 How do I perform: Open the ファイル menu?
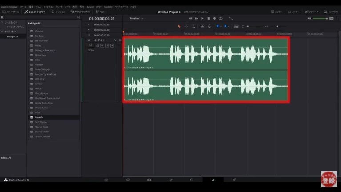tap(23, 7)
